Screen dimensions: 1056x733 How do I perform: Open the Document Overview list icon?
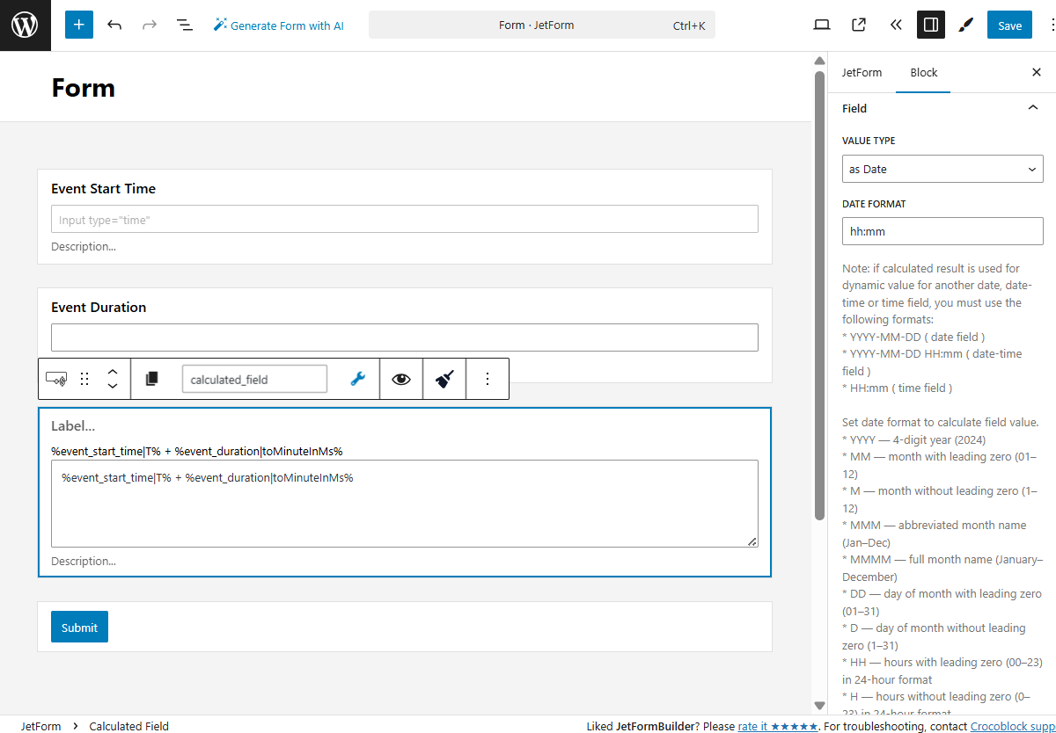pos(184,25)
